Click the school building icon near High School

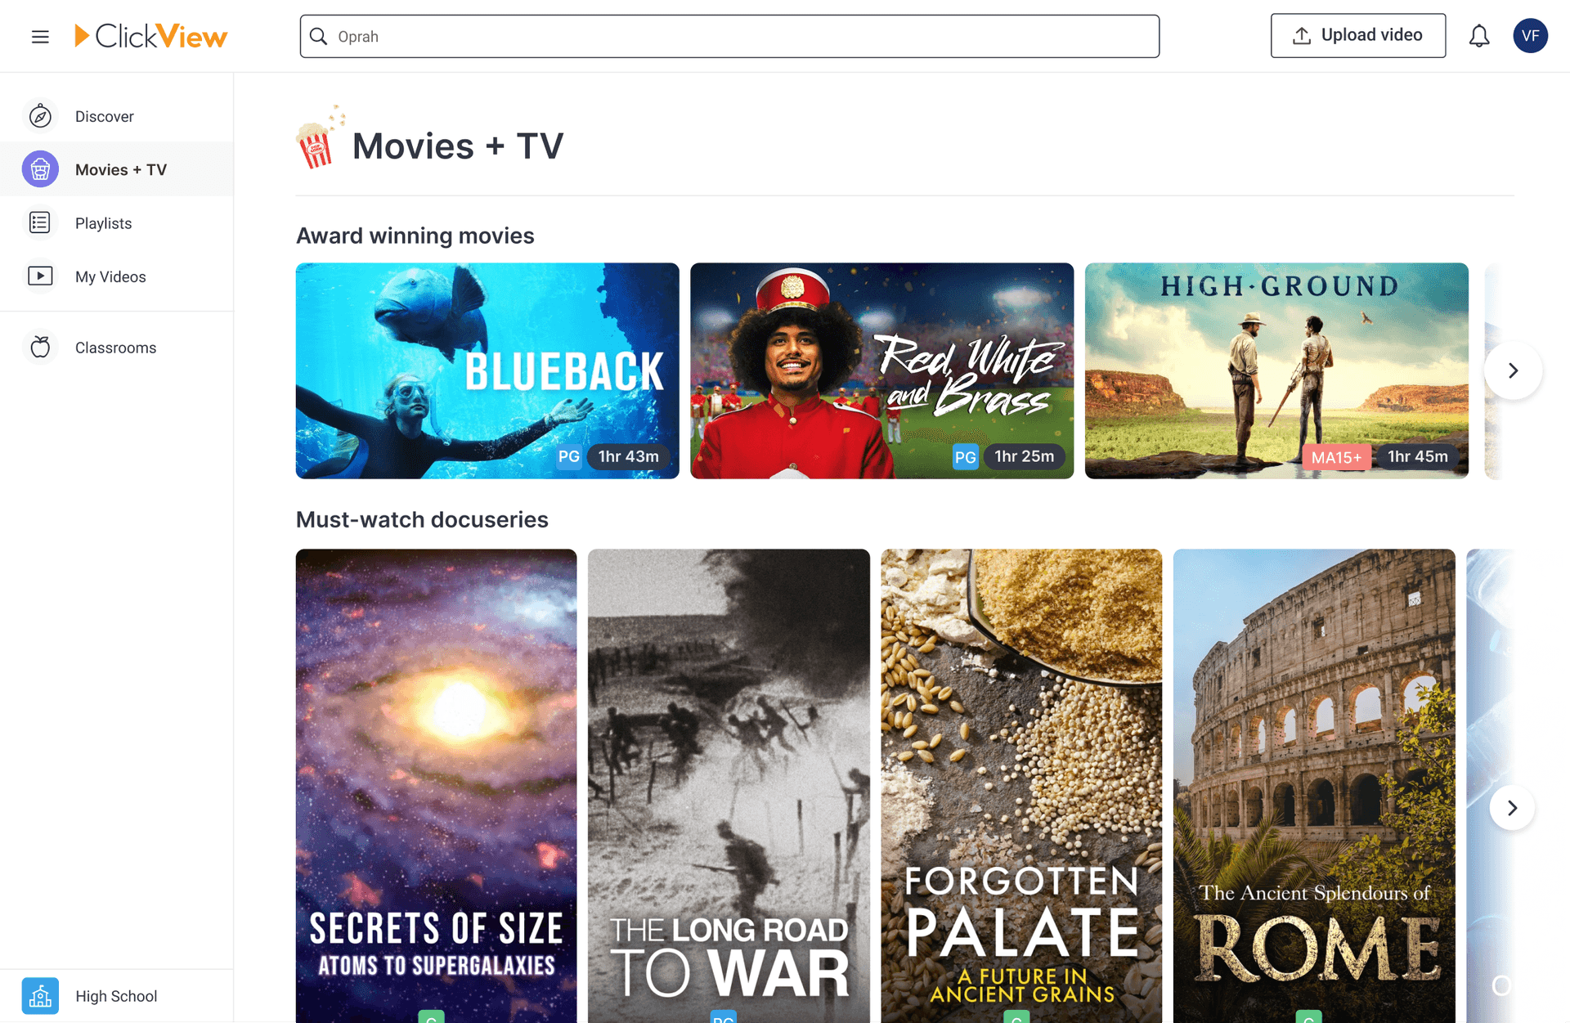pos(40,996)
